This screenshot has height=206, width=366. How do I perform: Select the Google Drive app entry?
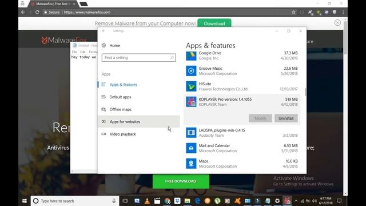(242, 56)
